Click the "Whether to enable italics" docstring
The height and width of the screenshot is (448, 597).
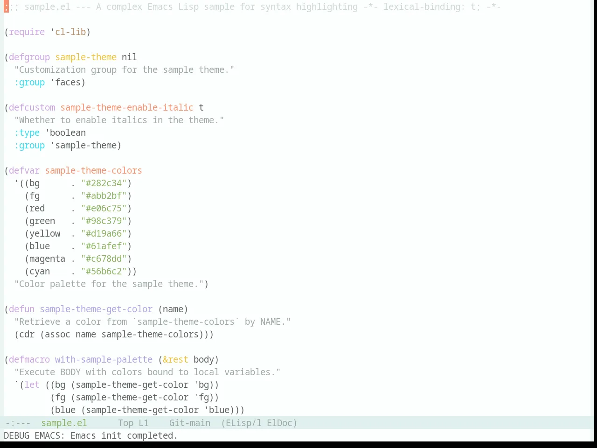[119, 120]
